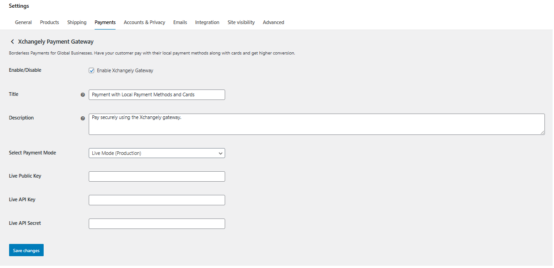Click the Live Public Key field

click(156, 176)
